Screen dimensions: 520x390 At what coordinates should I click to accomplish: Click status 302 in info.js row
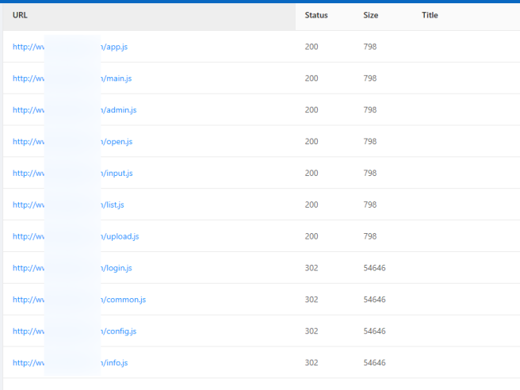coord(312,363)
